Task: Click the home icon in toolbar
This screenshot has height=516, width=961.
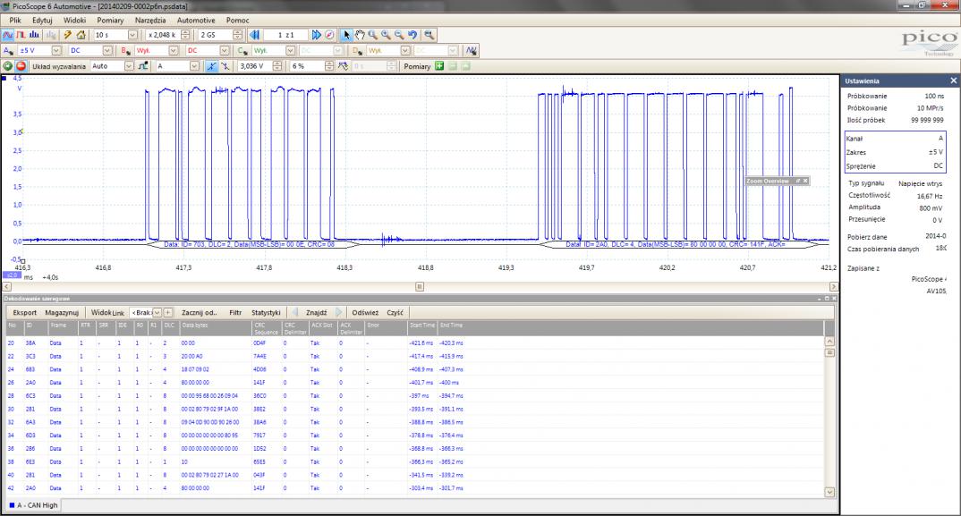Action: [x=81, y=35]
